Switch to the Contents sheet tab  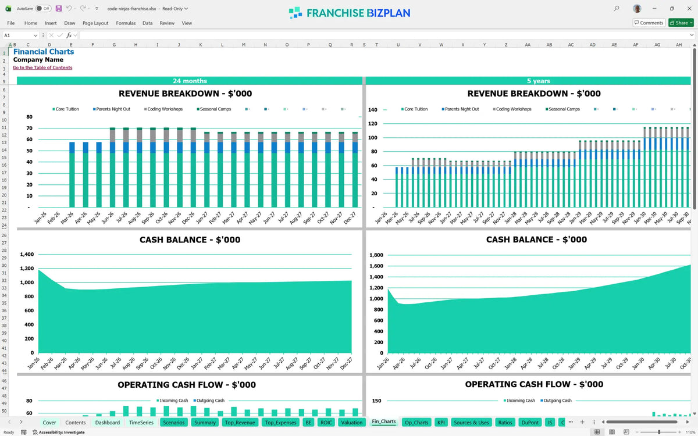[x=76, y=423]
